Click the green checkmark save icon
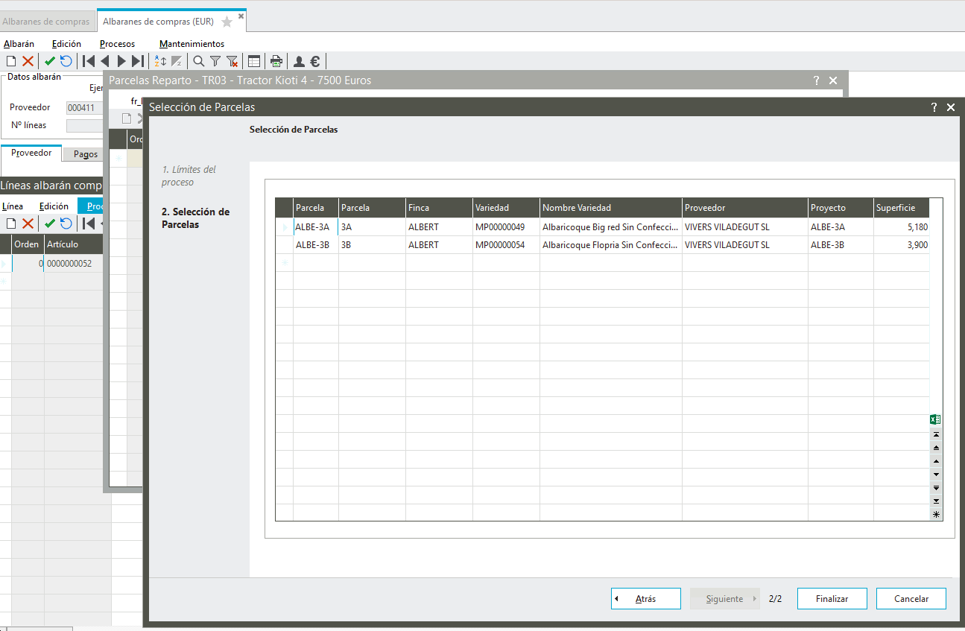The width and height of the screenshot is (965, 631). [x=50, y=62]
